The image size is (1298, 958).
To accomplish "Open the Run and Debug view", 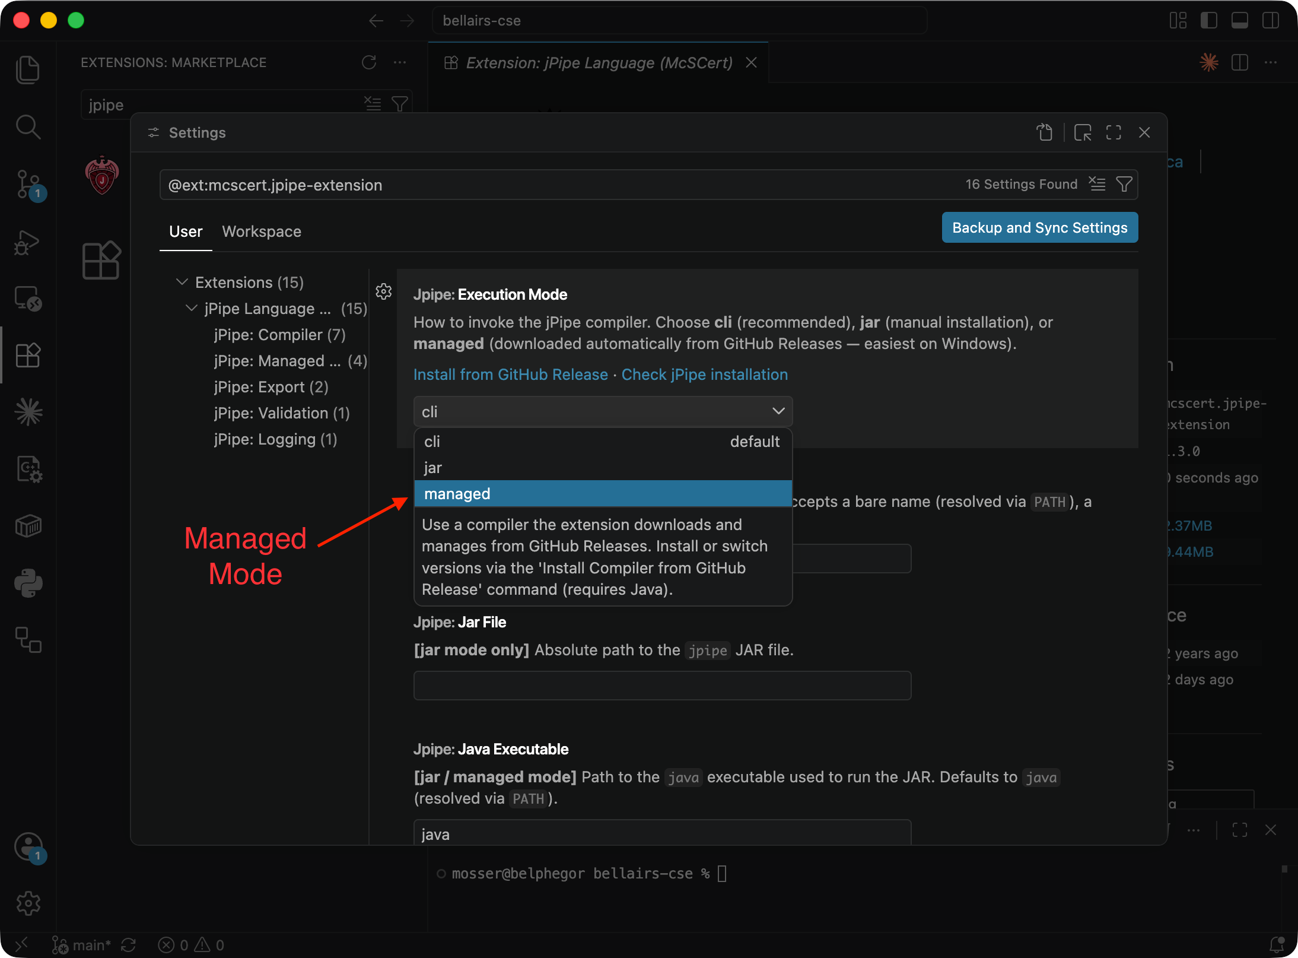I will (x=28, y=242).
